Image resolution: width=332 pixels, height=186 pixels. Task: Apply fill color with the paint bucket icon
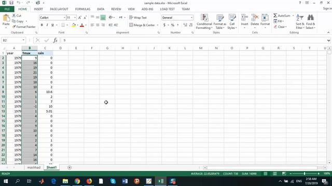pyautogui.click(x=74, y=25)
